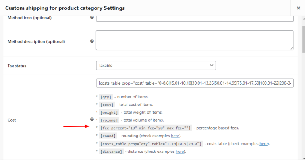305x160 pixels.
Task: Click 'number of items' description text
Action: [x=133, y=97]
